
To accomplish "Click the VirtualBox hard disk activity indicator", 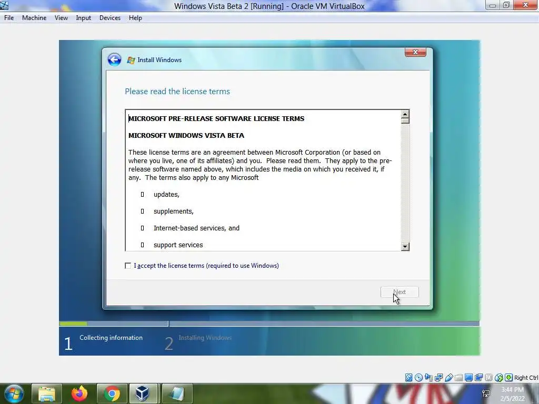I will (x=408, y=378).
